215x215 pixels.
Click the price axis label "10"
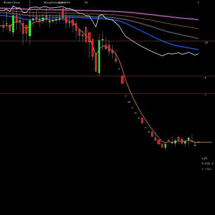[x=206, y=43]
